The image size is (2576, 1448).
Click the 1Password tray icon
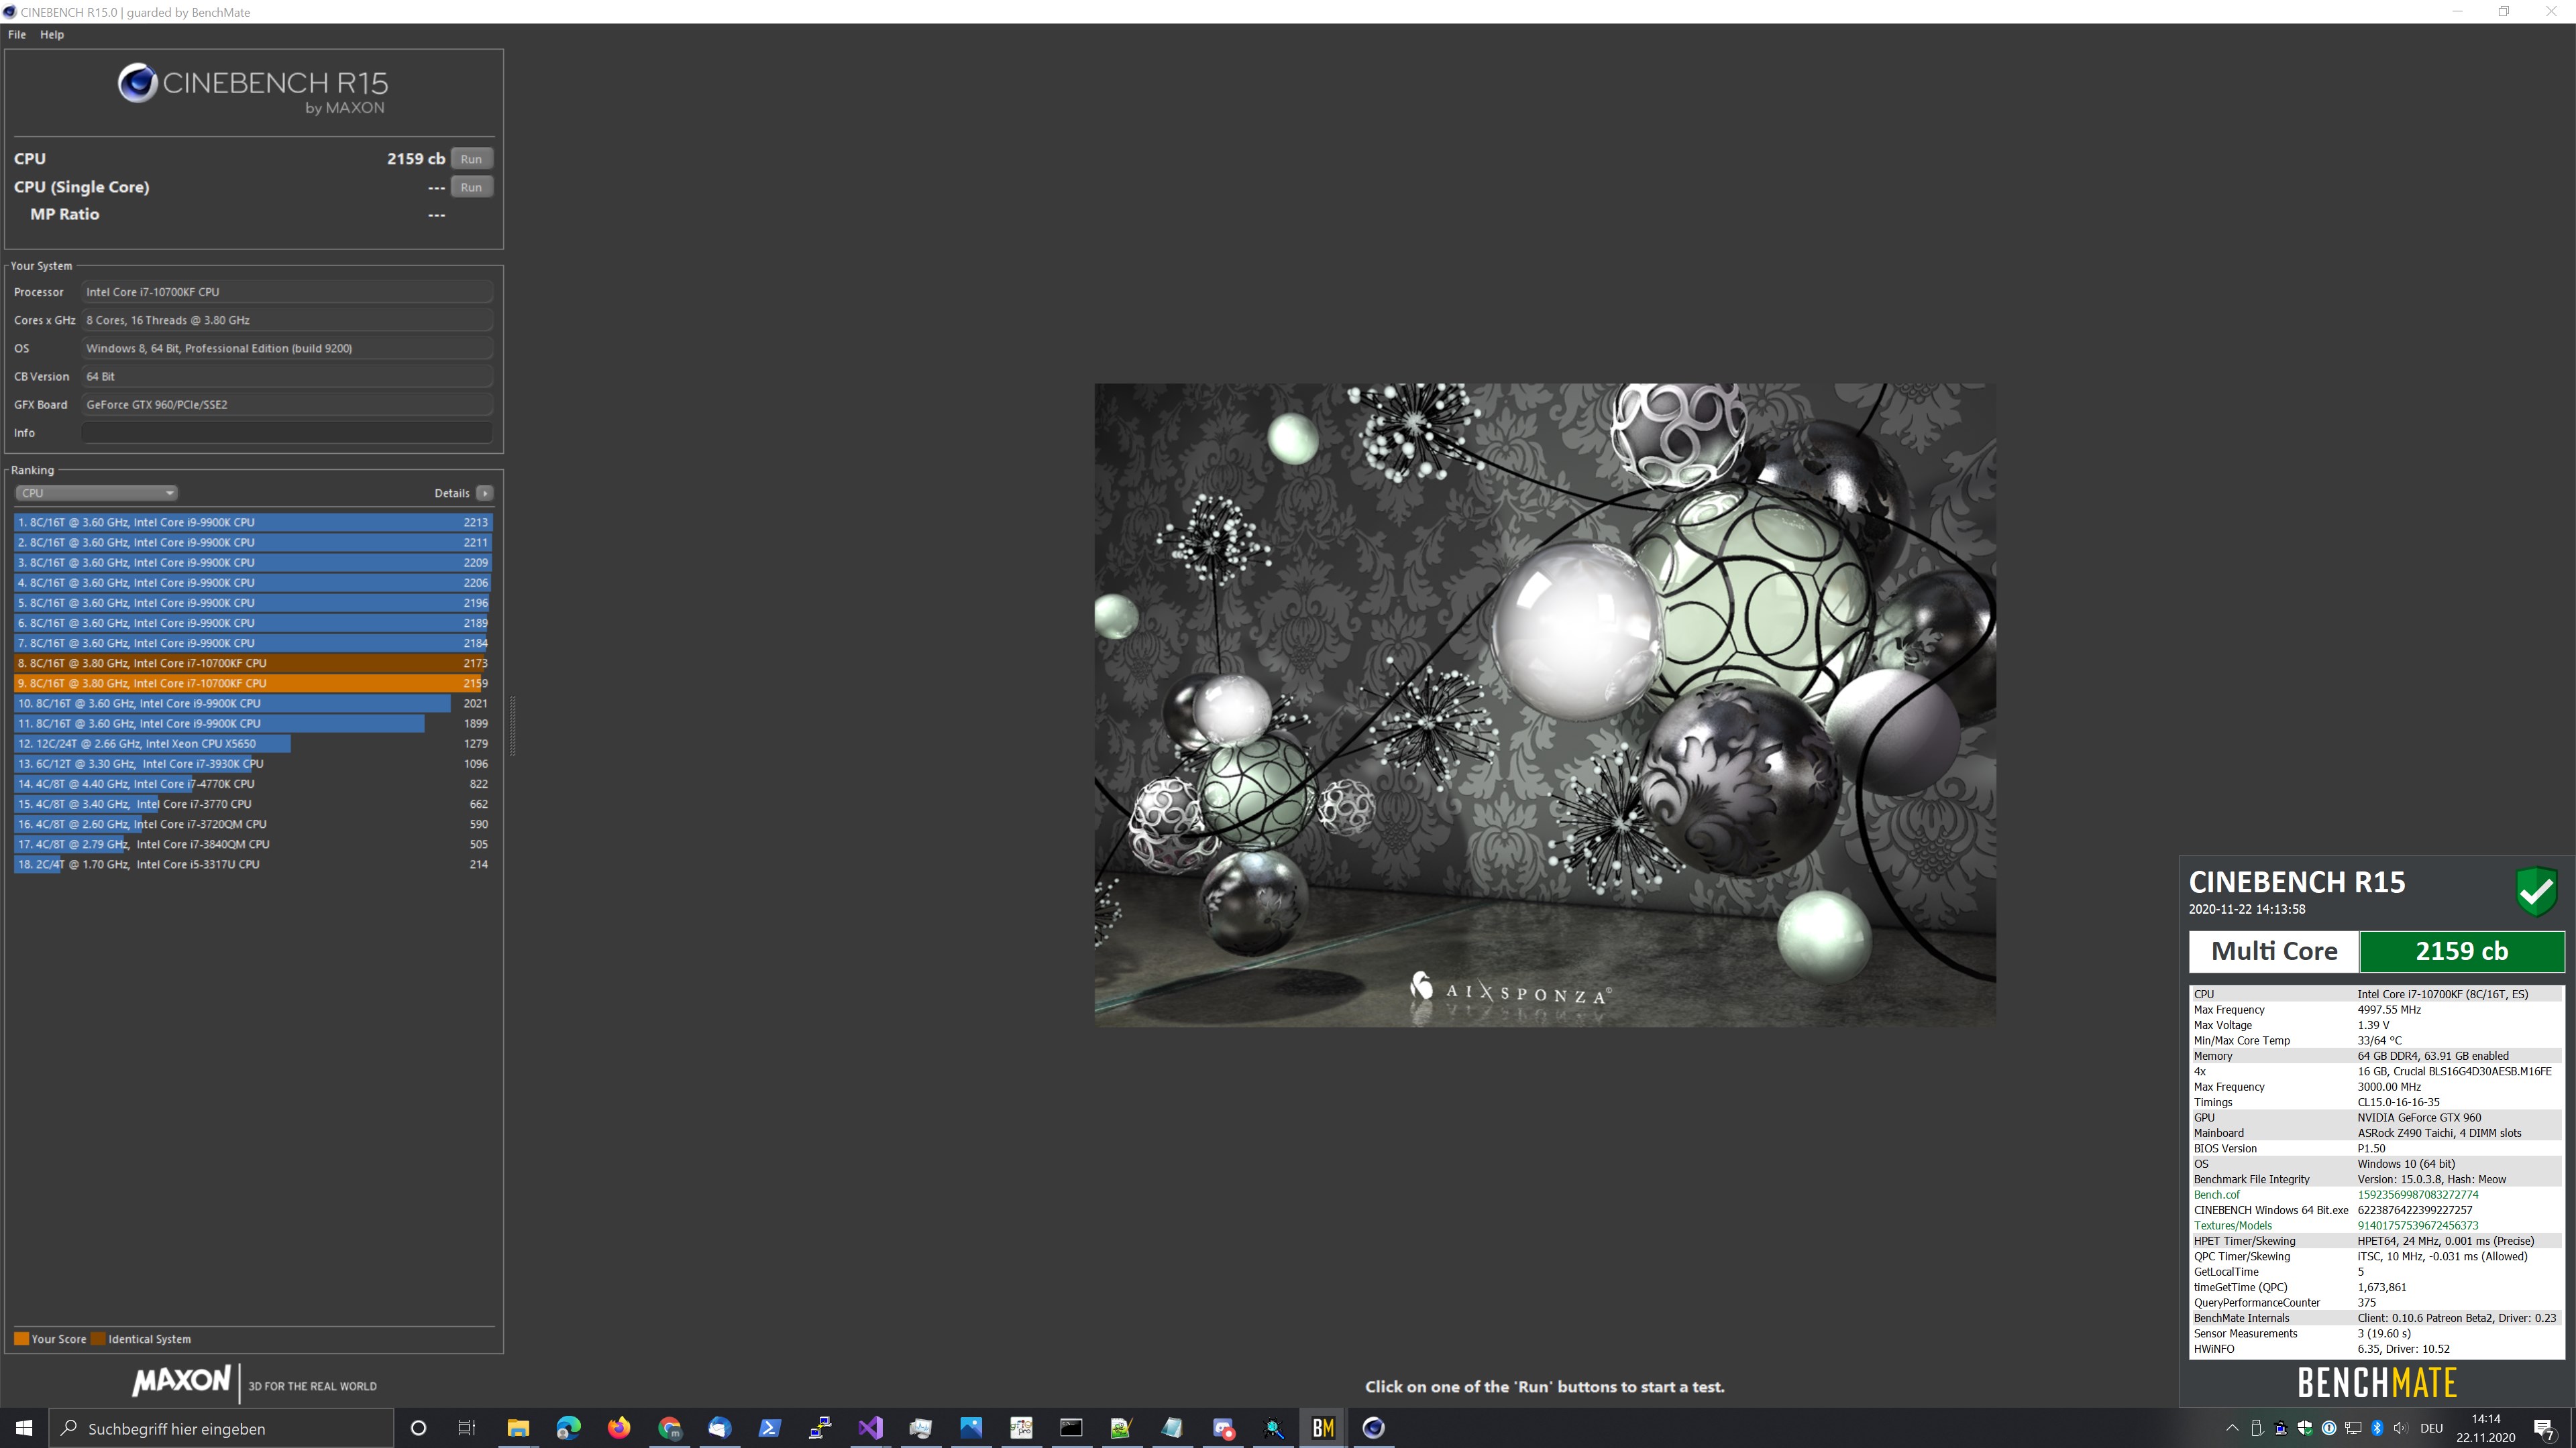tap(2329, 1428)
